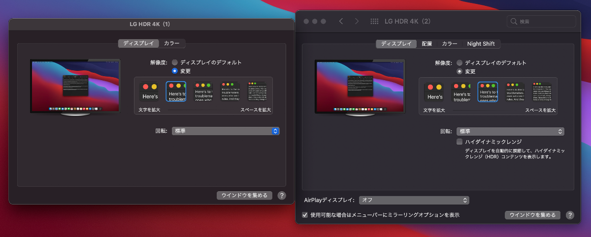Viewport: 591px width, 237px height.
Task: Switch to カラー tab in LG HDR 4K (1)
Action: point(172,43)
